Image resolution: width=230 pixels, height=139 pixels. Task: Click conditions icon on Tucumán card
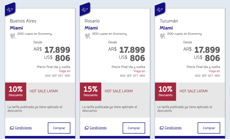[x=161, y=128]
